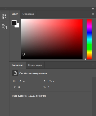Click the width value 16 см
This screenshot has width=96, height=116.
21,81
